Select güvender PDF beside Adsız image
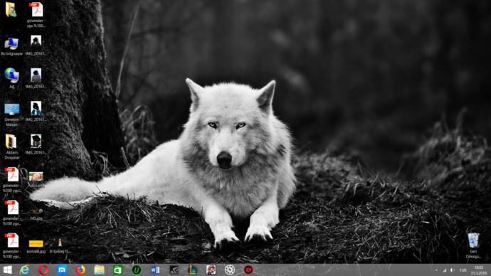Viewport: 491px width, 276px height. coord(11,180)
